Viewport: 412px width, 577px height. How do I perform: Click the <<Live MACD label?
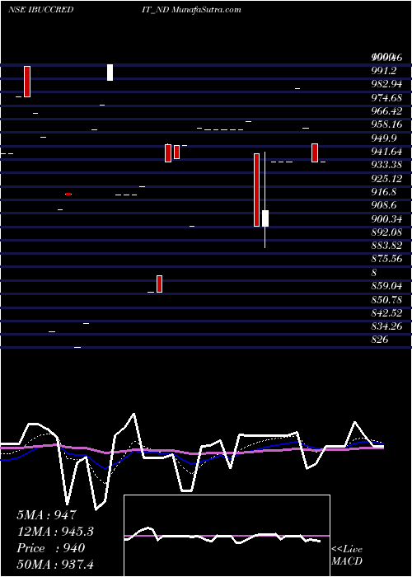(347, 556)
